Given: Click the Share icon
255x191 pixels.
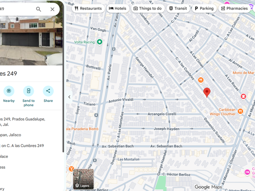Looking at the screenshot, I should pyautogui.click(x=48, y=91).
